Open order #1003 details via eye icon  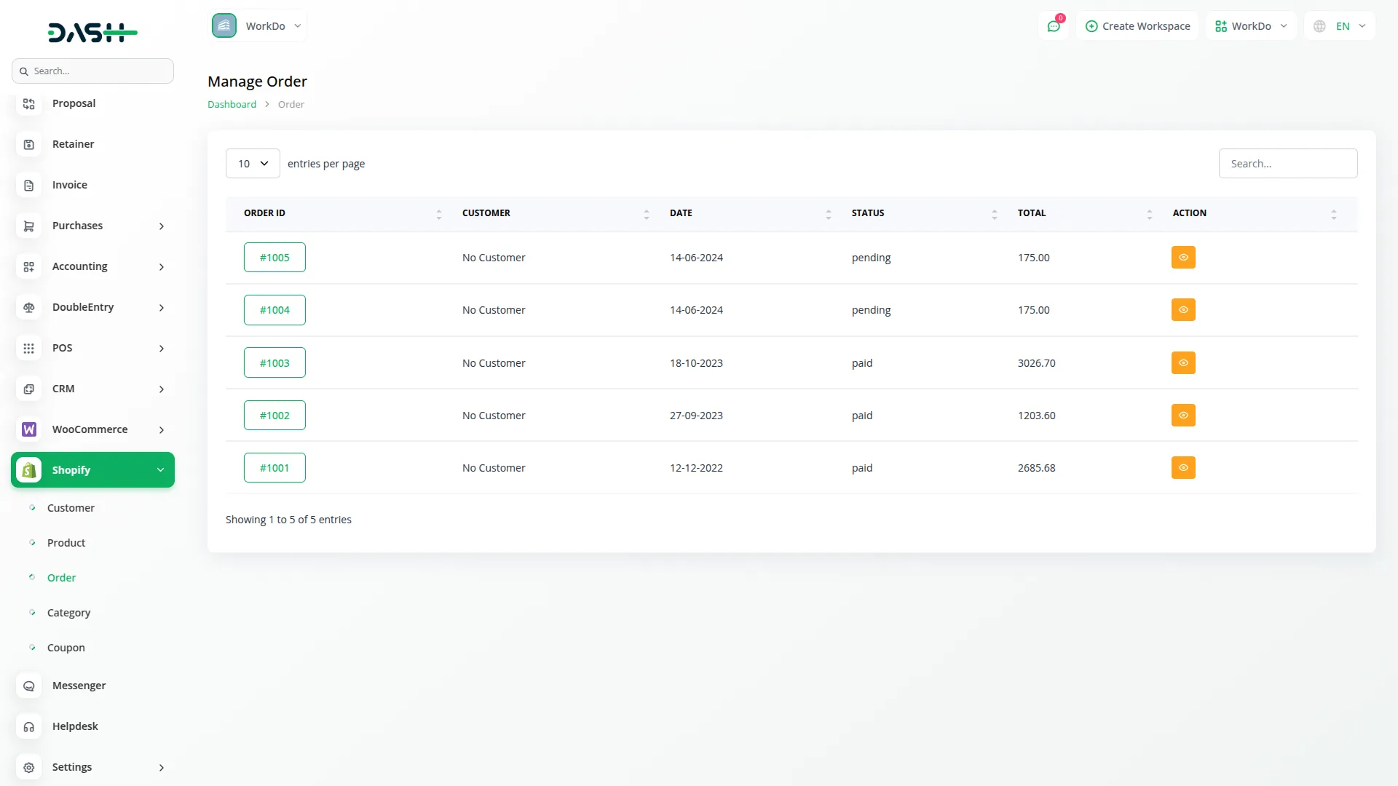tap(1182, 362)
